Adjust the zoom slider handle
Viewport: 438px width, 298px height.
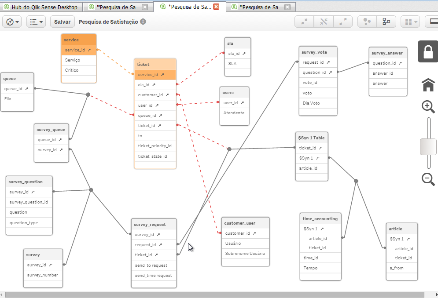coord(427,146)
